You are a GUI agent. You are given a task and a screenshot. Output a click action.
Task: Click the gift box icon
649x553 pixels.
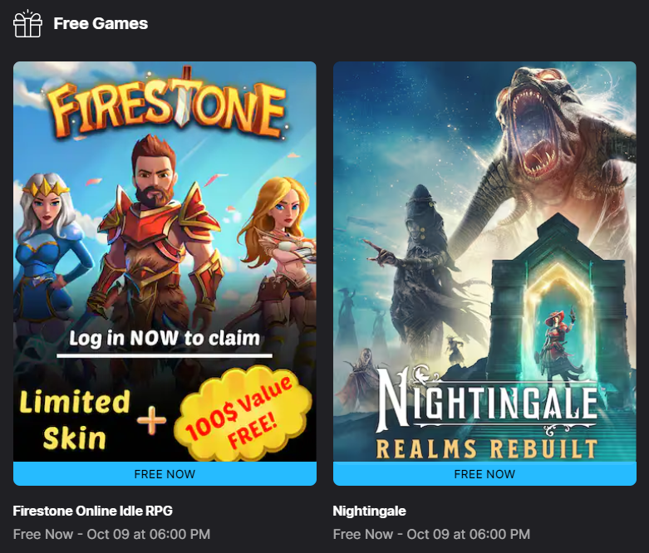[27, 23]
